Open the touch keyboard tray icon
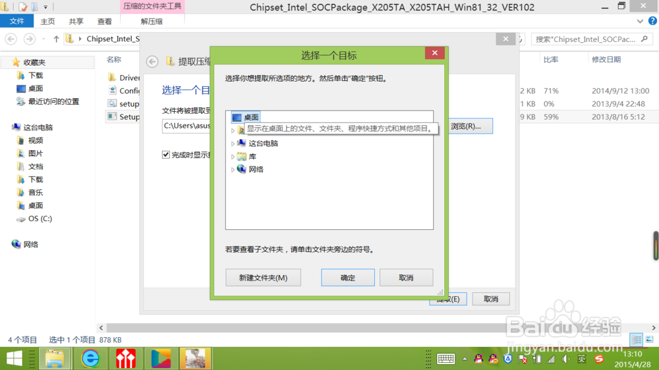This screenshot has height=370, width=659. pyautogui.click(x=445, y=359)
